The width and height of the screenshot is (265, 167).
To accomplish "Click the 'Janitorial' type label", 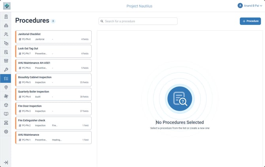I will pyautogui.click(x=40, y=39).
